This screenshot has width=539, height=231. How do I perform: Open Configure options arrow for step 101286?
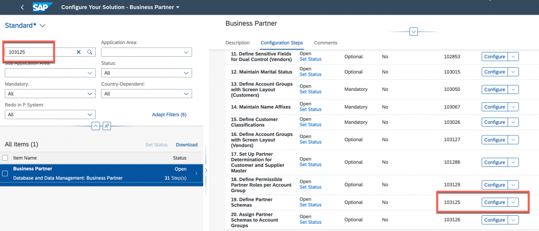513,162
